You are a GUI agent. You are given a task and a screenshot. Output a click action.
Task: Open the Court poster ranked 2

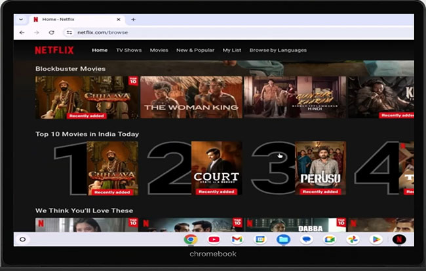216,168
